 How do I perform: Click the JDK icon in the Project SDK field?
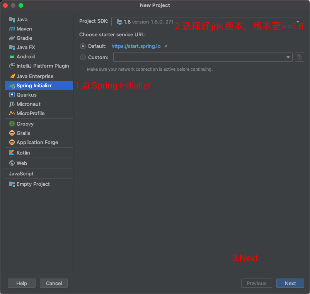pos(119,22)
